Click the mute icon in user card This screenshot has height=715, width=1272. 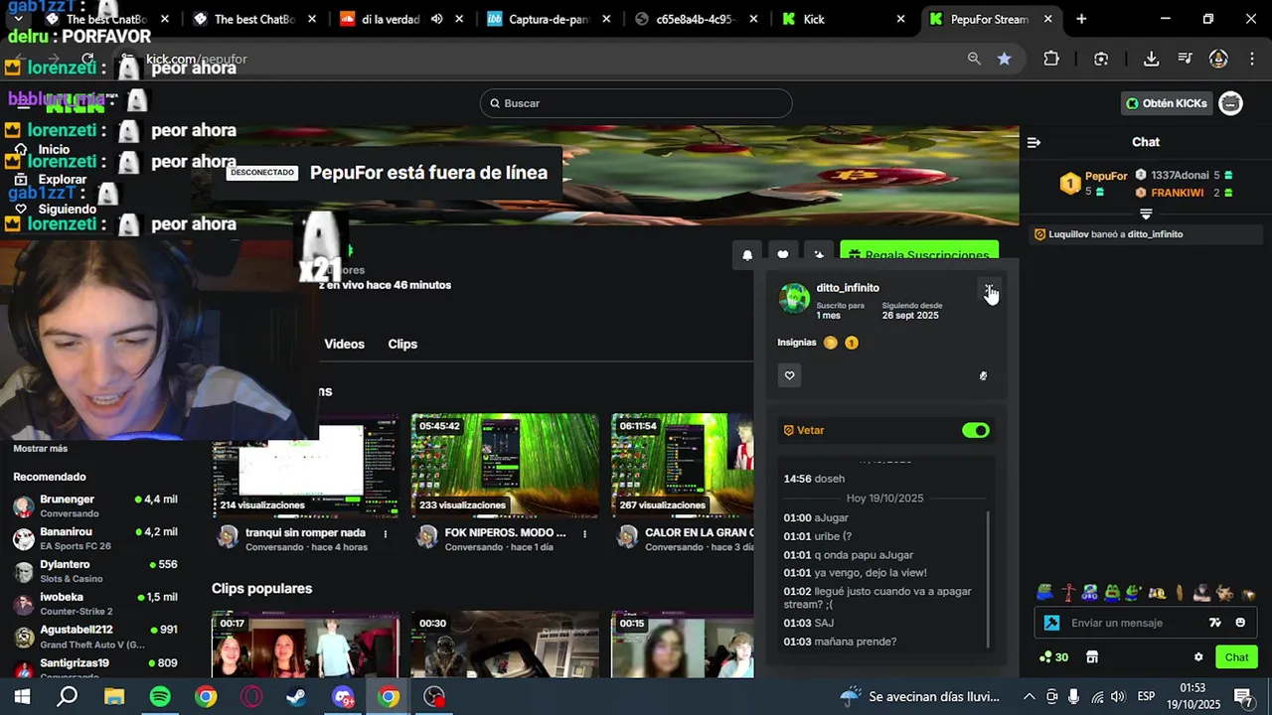[x=983, y=376]
